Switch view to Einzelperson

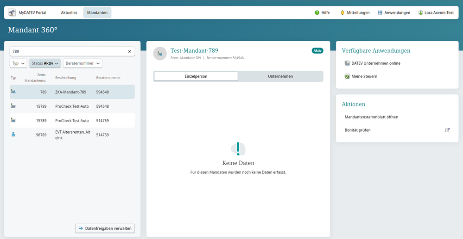point(196,76)
